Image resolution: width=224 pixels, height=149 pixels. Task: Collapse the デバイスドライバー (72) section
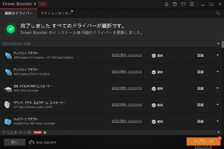point(218,44)
